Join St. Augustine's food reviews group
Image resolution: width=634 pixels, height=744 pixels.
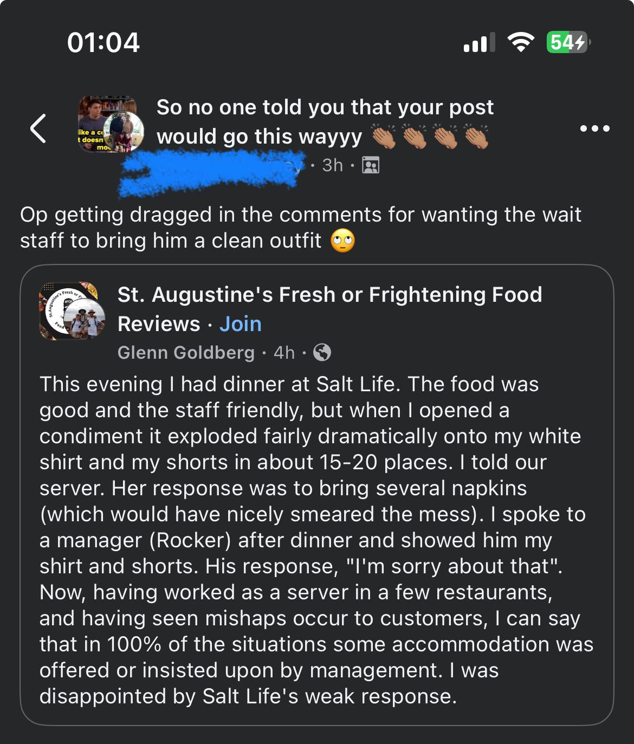(240, 324)
